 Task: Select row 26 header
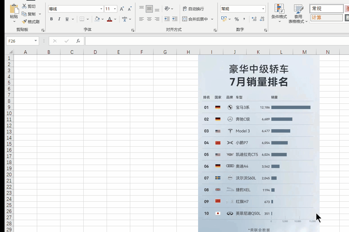pyautogui.click(x=9, y=211)
